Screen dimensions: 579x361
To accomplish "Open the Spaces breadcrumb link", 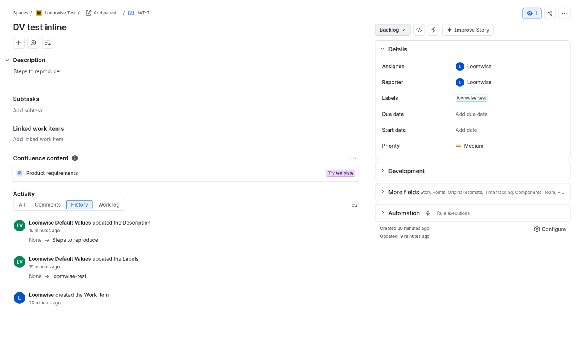I will coord(21,13).
